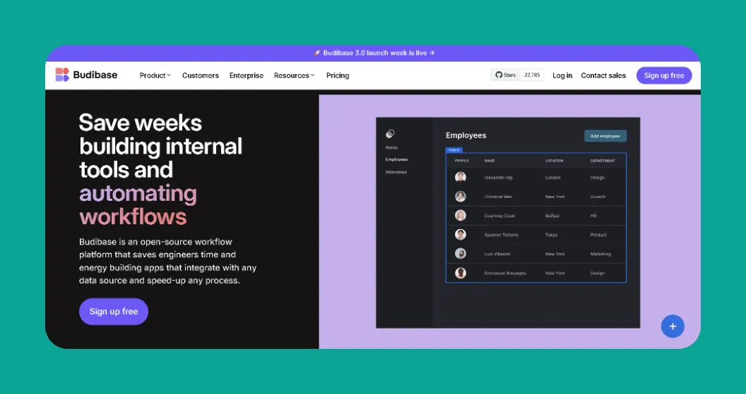Click the Add employee button
Screen dimensions: 746x394
pos(605,136)
